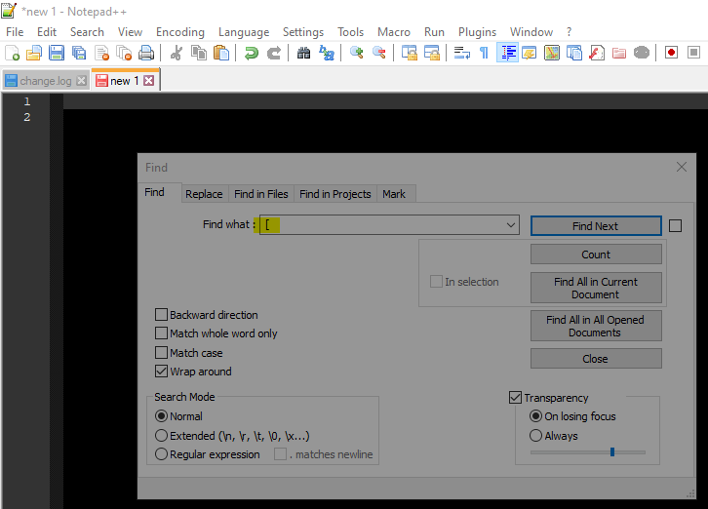
Task: Toggle Show All Characters pilcrow icon
Action: (484, 53)
